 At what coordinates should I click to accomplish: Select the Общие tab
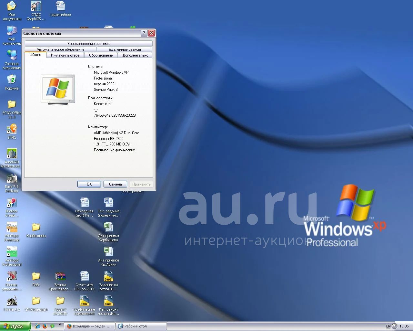[x=35, y=55]
